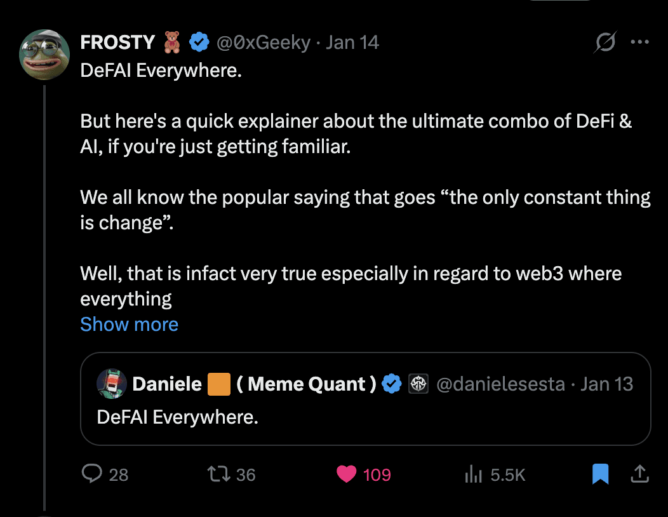Image resolution: width=668 pixels, height=517 pixels.
Task: Open the @0xGeeky handle link
Action: point(264,43)
